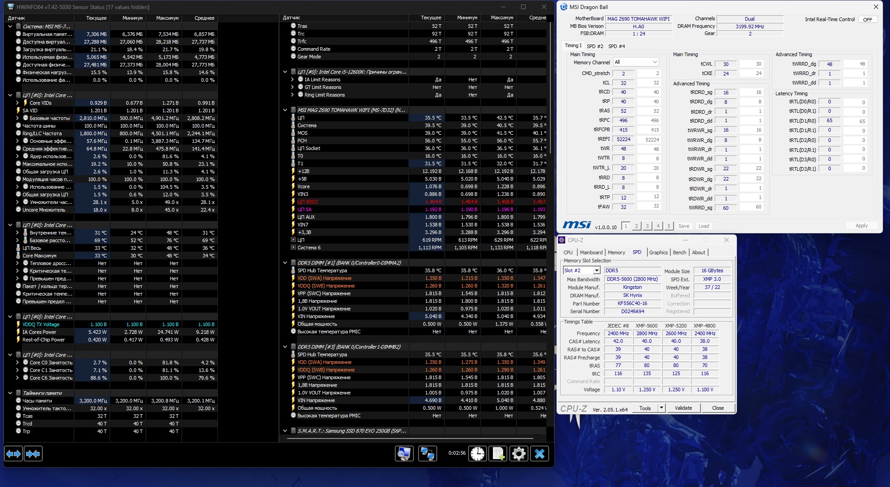Open the sensor monitor search icon
Viewport: 890px width, 487px height.
[404, 454]
